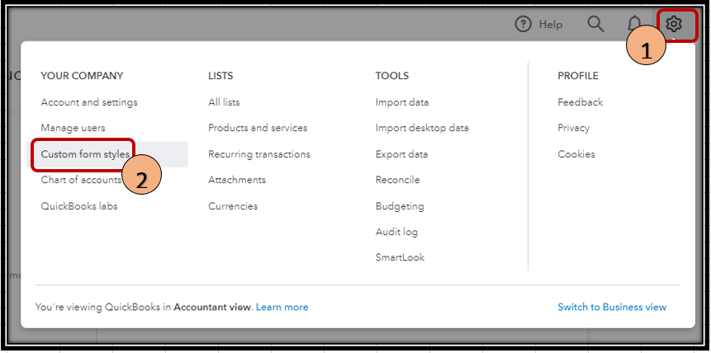Select Export data

(401, 154)
